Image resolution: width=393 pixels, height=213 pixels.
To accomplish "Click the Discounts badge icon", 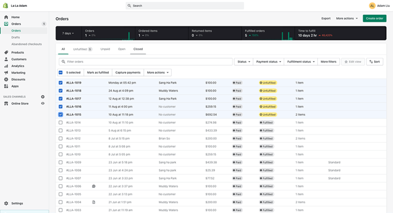I will tap(6, 80).
